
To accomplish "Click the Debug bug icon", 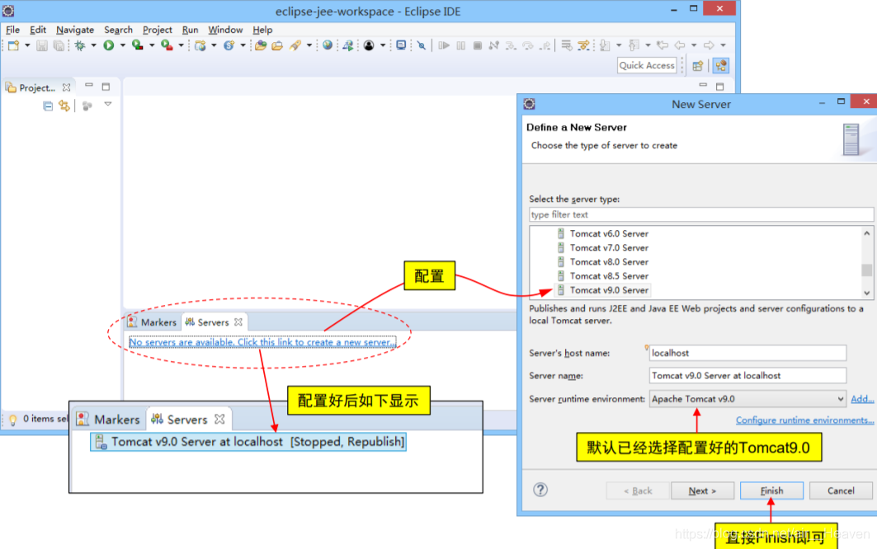I will 80,46.
